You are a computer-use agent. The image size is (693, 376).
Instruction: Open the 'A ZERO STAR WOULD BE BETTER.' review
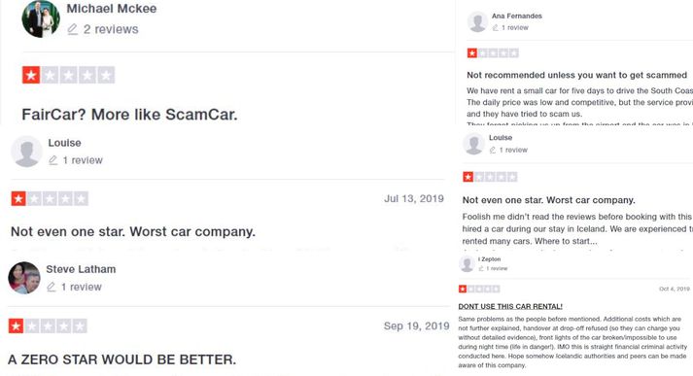coord(122,359)
